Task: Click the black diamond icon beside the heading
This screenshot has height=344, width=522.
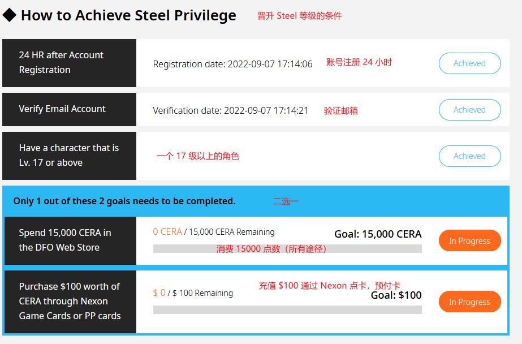Action: click(9, 15)
